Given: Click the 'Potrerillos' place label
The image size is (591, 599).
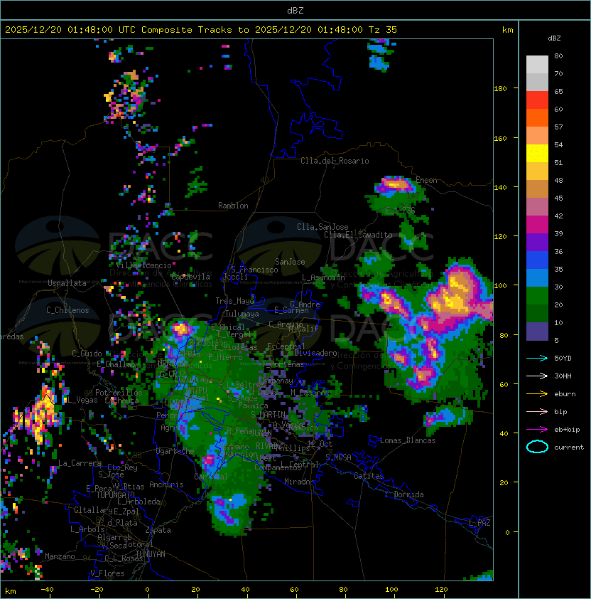Looking at the screenshot, I should (119, 393).
